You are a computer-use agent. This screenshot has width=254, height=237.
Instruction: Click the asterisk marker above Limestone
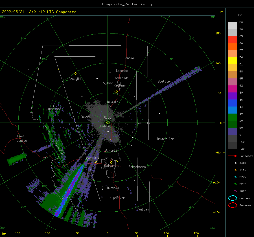pyautogui.click(x=53, y=106)
